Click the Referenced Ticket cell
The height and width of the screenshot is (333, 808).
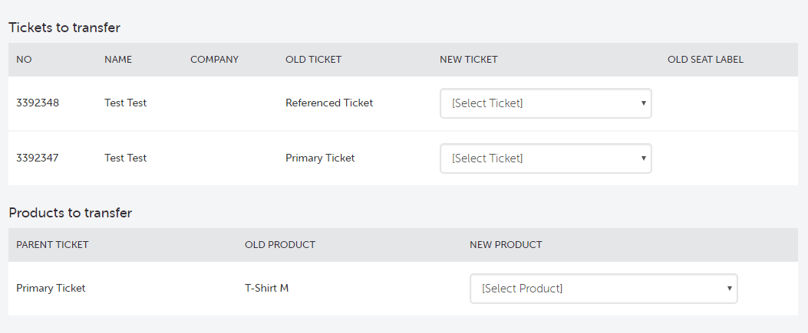tap(329, 103)
